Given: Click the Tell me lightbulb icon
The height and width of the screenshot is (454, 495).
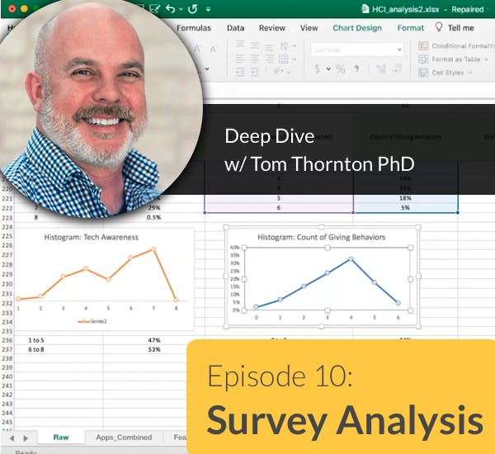Looking at the screenshot, I should pos(439,27).
